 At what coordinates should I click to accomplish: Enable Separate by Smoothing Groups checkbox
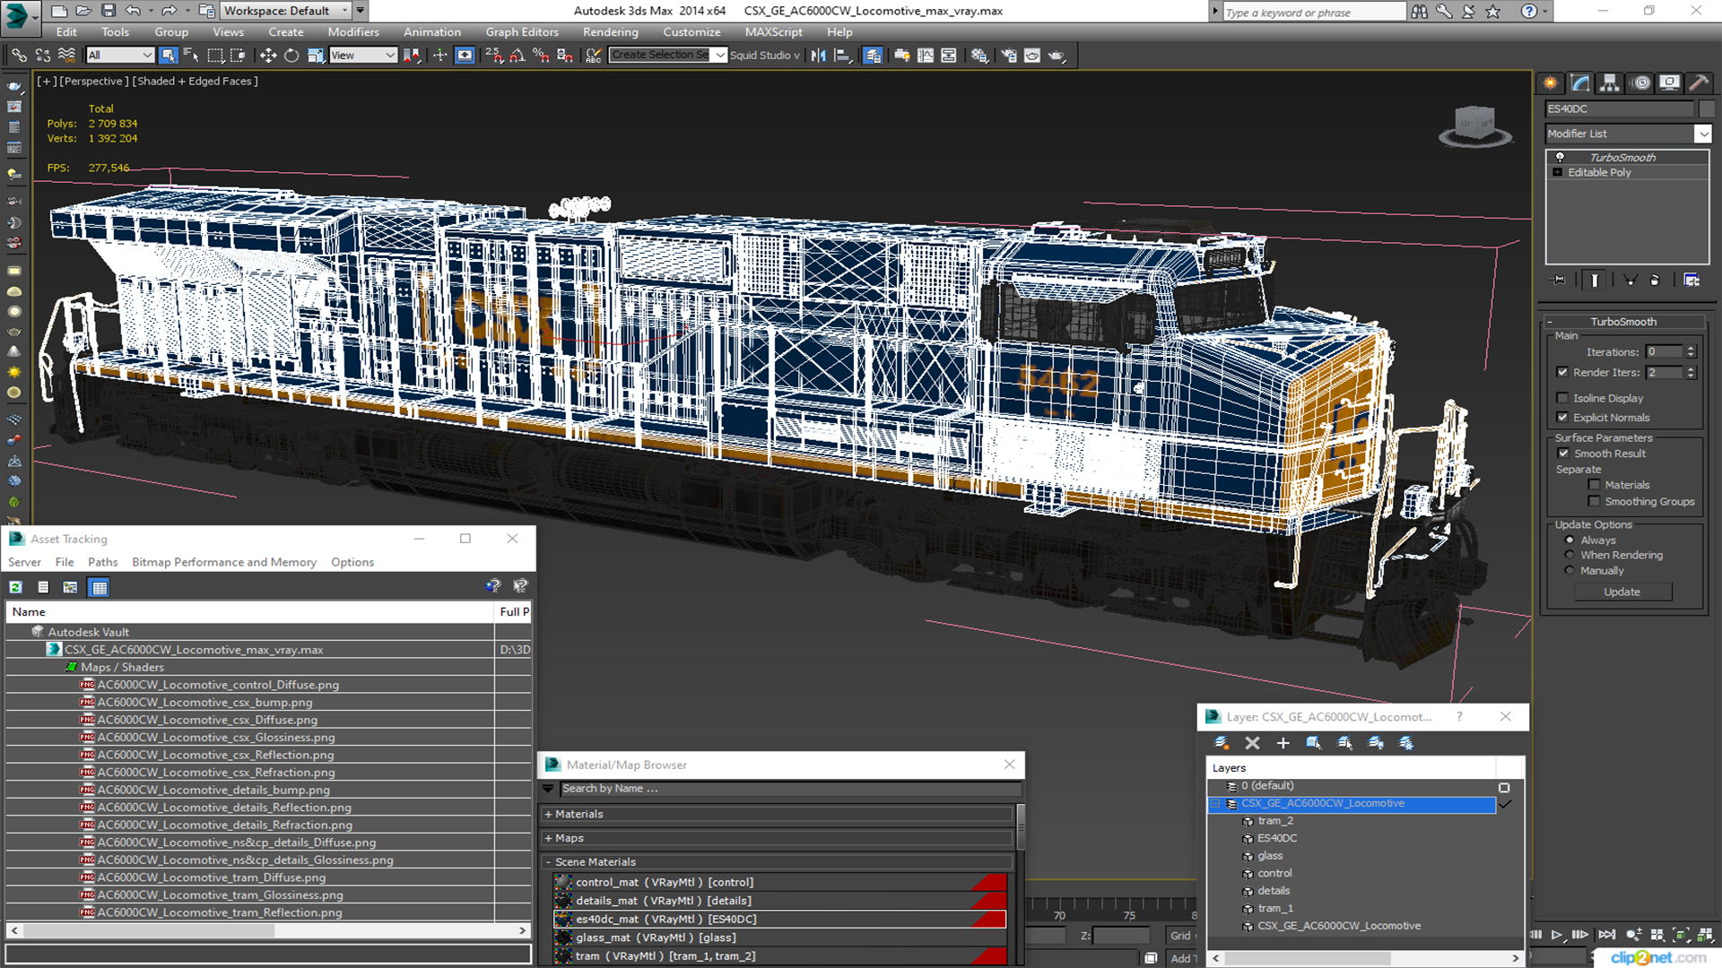[1594, 502]
